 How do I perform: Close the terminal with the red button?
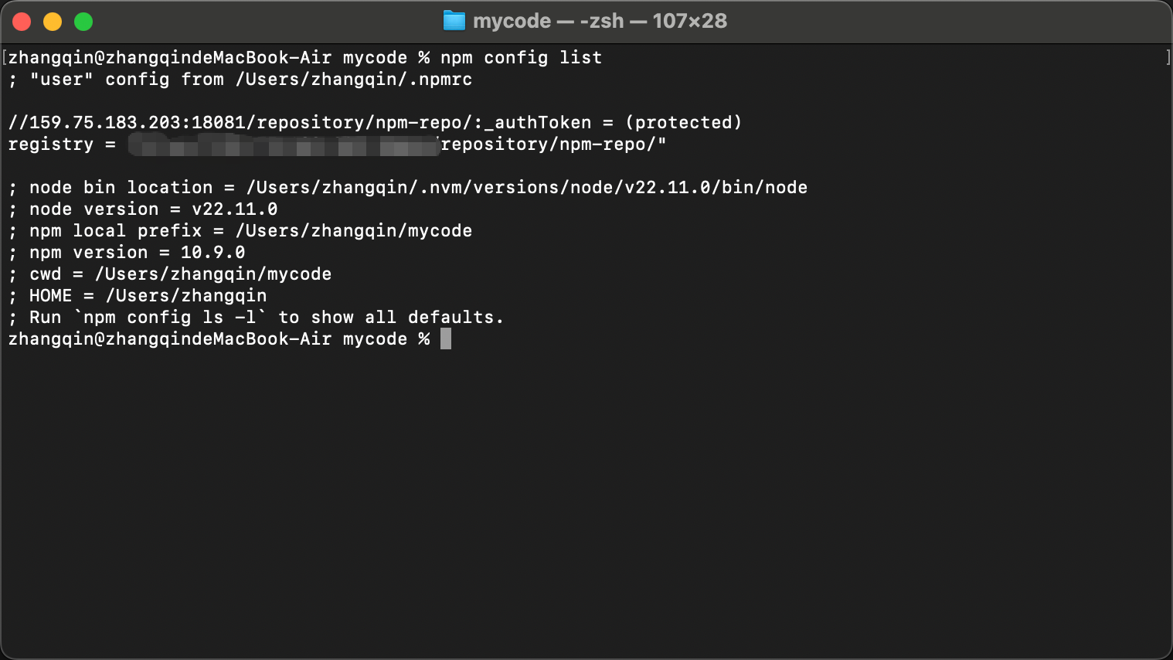(22, 22)
